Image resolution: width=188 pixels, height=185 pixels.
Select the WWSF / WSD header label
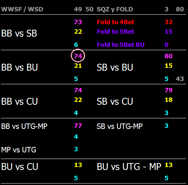(22, 9)
